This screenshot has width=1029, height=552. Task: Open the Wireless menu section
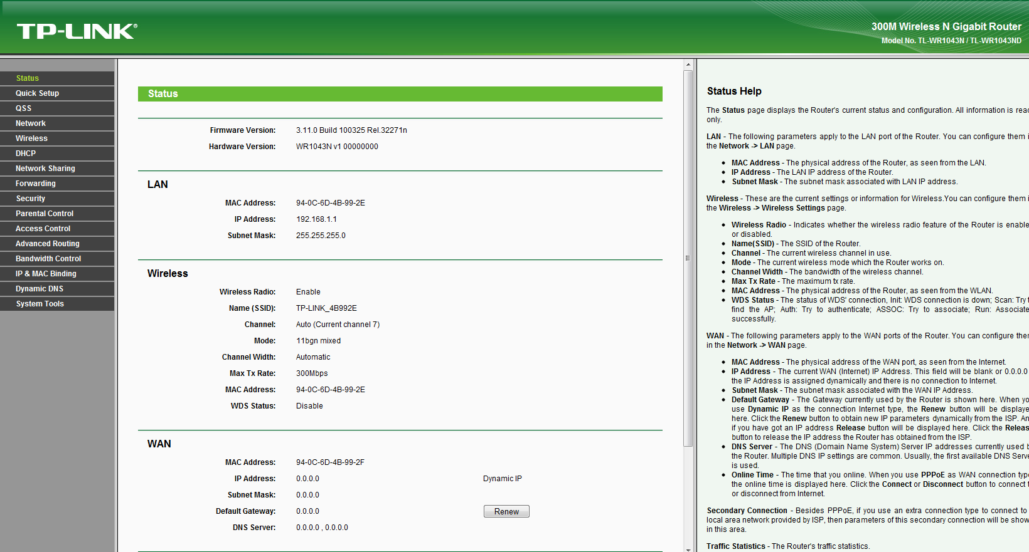pos(57,138)
